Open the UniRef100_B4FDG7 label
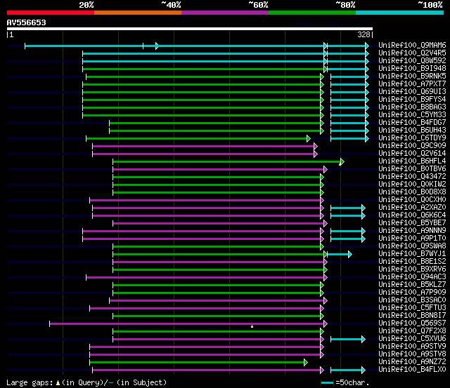450x388 pixels. tap(412, 122)
